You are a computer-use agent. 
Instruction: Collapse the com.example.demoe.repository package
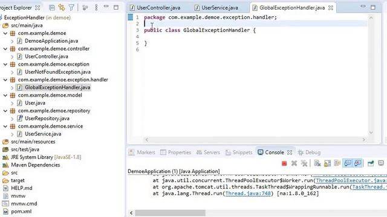5,111
